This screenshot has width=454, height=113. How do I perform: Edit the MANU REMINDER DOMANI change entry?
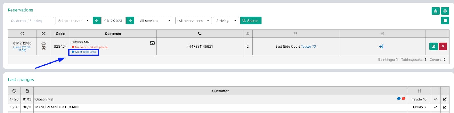click(x=445, y=107)
